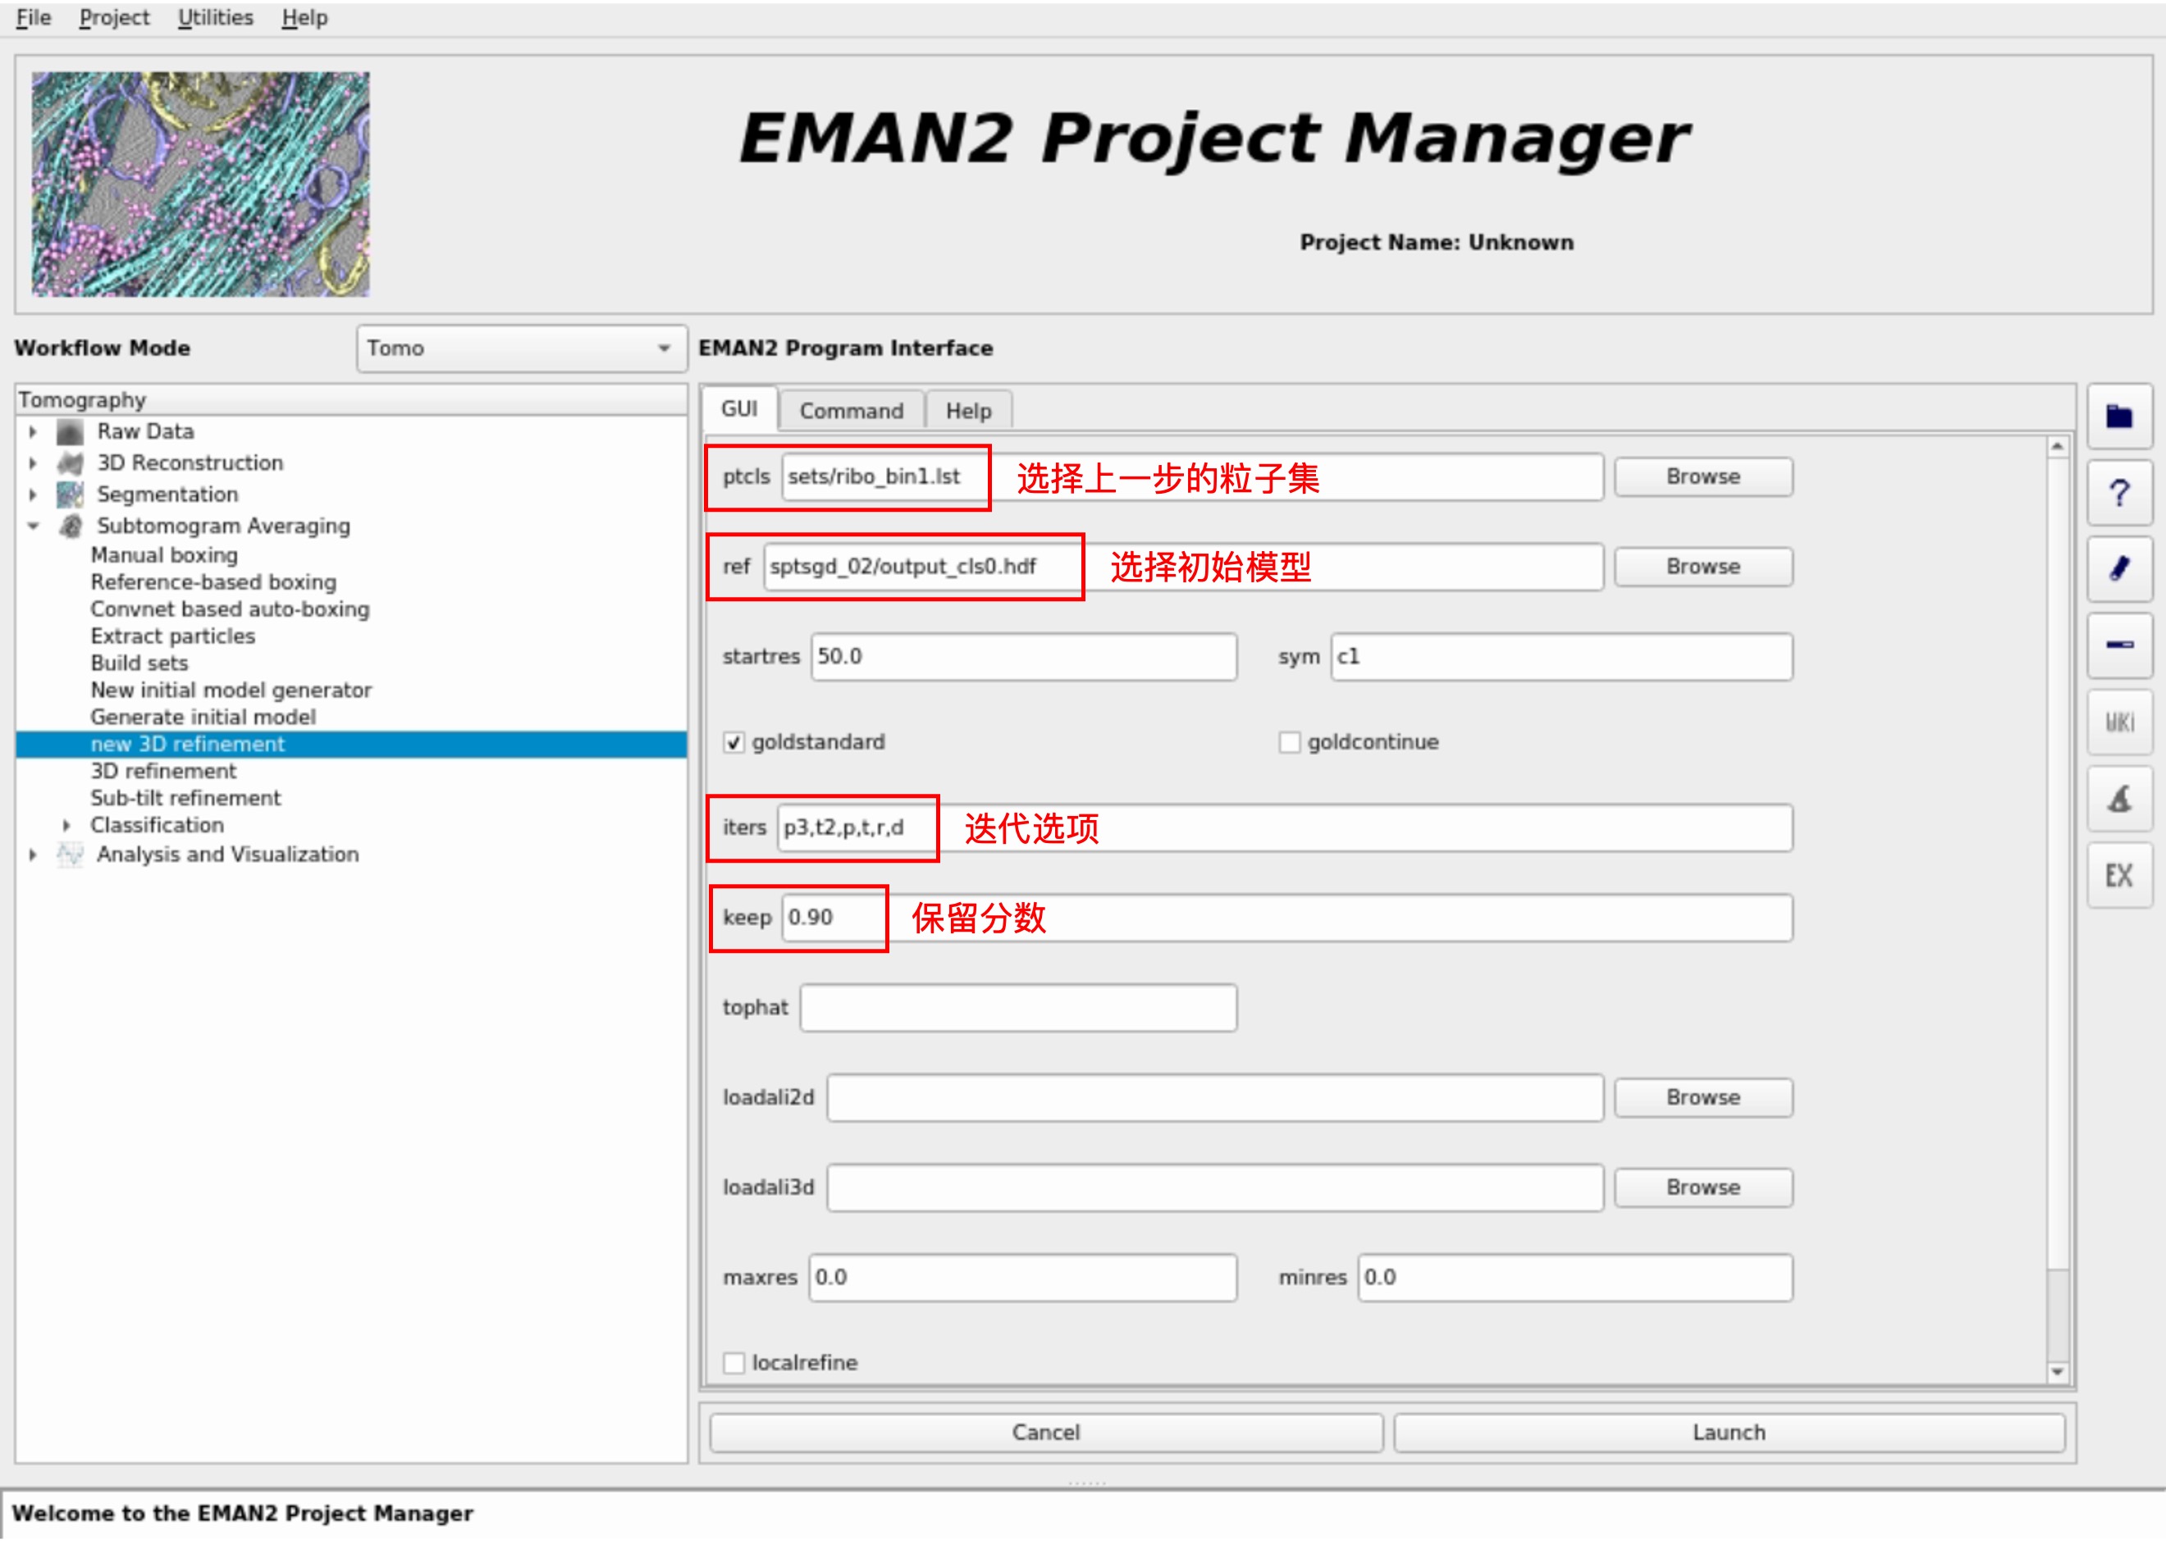The height and width of the screenshot is (1541, 2166).
Task: Click the Cancel button
Action: coord(1045,1432)
